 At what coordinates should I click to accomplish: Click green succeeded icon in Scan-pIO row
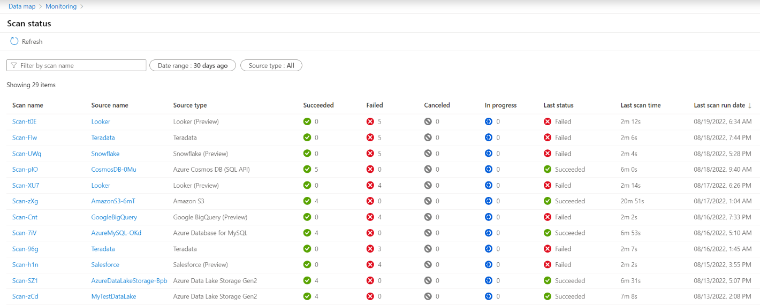(307, 169)
